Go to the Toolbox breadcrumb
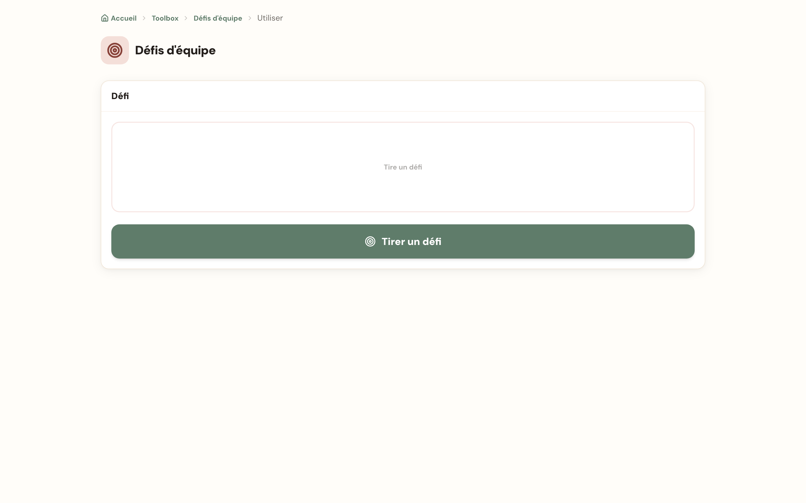 (165, 18)
